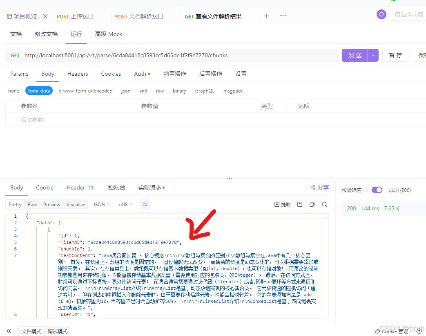Collapse the sidebar with the « icon

(9, 331)
